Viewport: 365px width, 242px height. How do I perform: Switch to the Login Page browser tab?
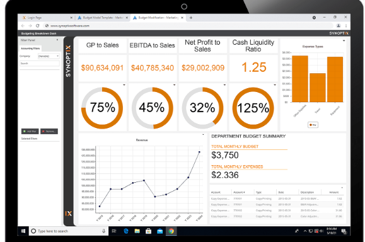pyautogui.click(x=47, y=18)
